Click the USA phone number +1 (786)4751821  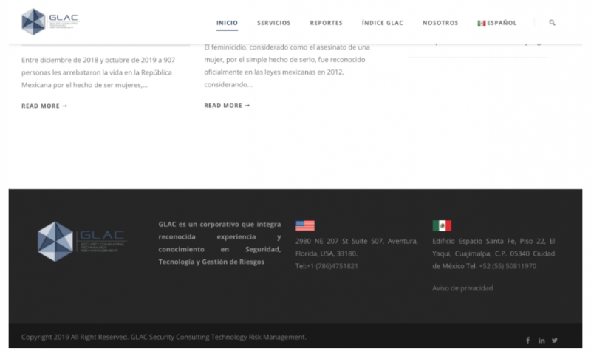(x=333, y=265)
